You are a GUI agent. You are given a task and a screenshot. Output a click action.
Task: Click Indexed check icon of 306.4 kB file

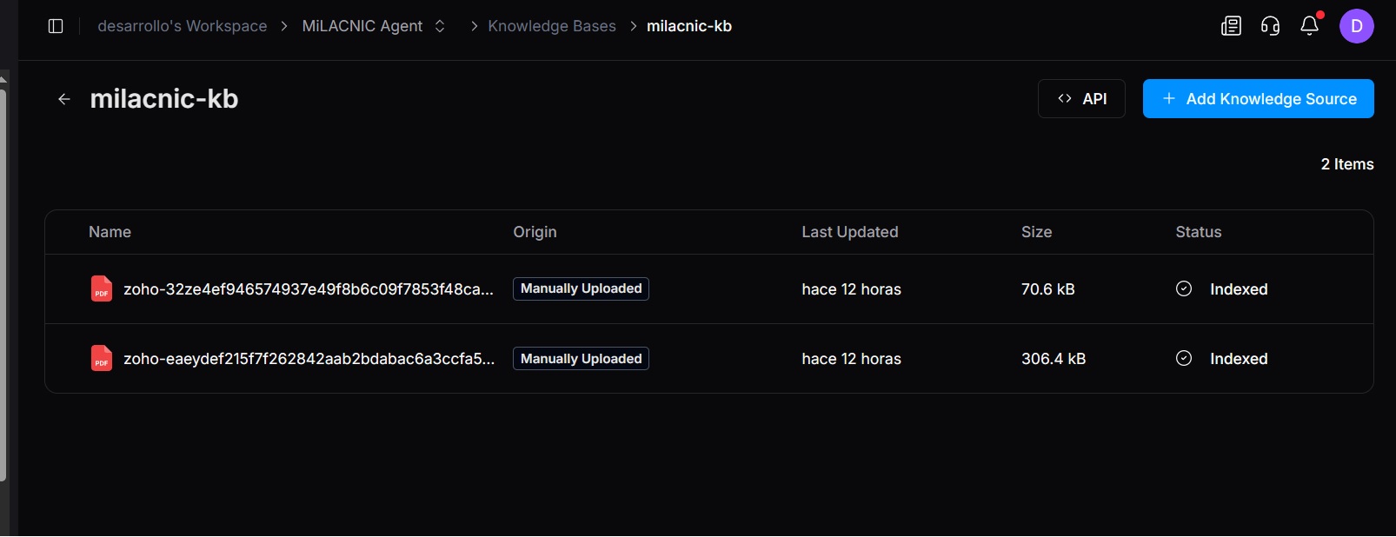1184,359
